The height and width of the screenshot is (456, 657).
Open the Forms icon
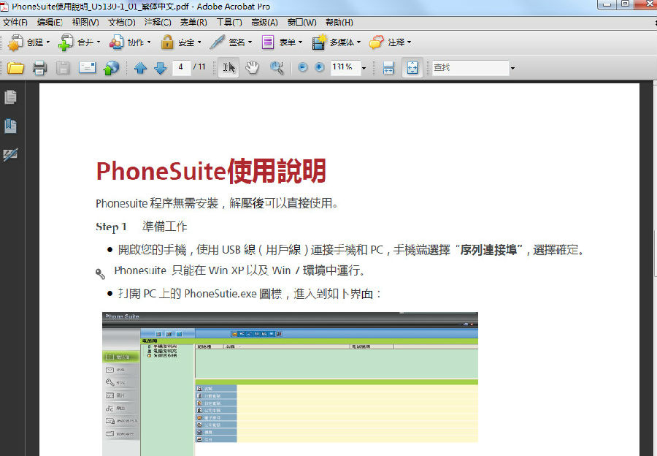pyautogui.click(x=267, y=42)
